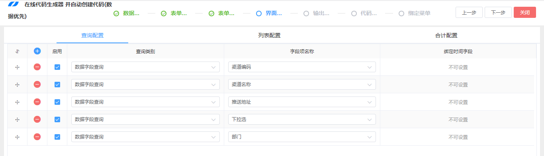Remove the 渠道编码 row with minus icon
The width and height of the screenshot is (544, 156).
click(37, 67)
